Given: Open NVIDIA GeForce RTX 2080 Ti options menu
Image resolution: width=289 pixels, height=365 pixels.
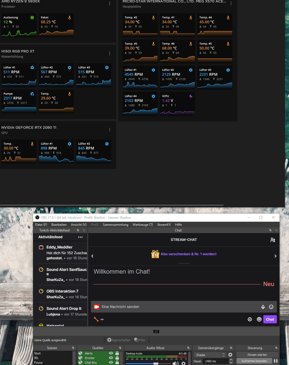Looking at the screenshot, I should coord(110,130).
